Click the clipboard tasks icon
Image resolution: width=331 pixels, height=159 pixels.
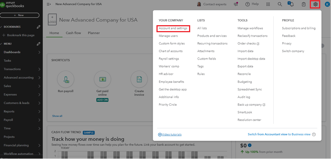click(x=303, y=4)
